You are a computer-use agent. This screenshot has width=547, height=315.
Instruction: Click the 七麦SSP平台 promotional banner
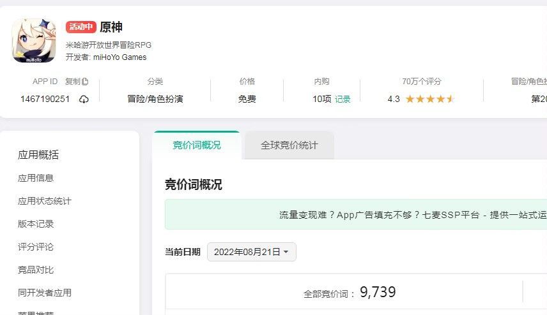pos(356,214)
